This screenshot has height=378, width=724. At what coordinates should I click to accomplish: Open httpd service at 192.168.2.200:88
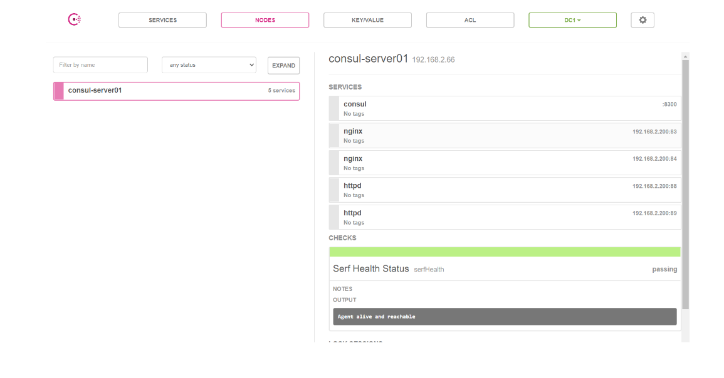[505, 190]
